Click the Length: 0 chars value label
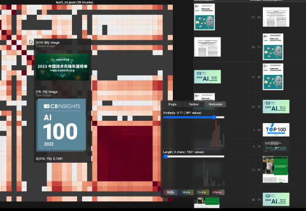 point(184,152)
